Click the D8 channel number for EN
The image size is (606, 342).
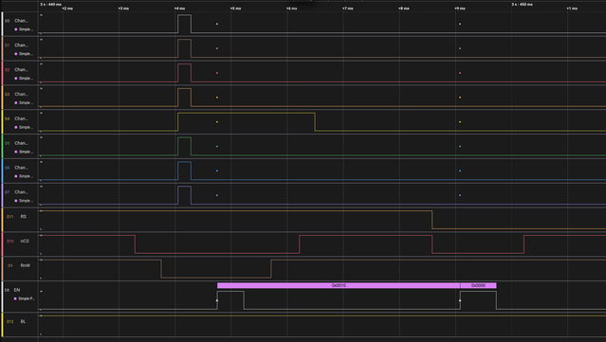[x=7, y=290]
